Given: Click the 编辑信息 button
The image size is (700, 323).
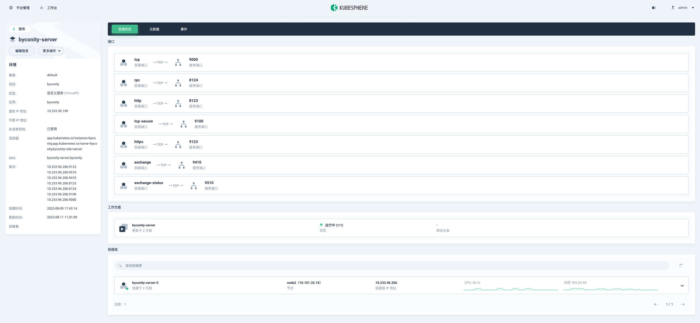Looking at the screenshot, I should tap(22, 51).
